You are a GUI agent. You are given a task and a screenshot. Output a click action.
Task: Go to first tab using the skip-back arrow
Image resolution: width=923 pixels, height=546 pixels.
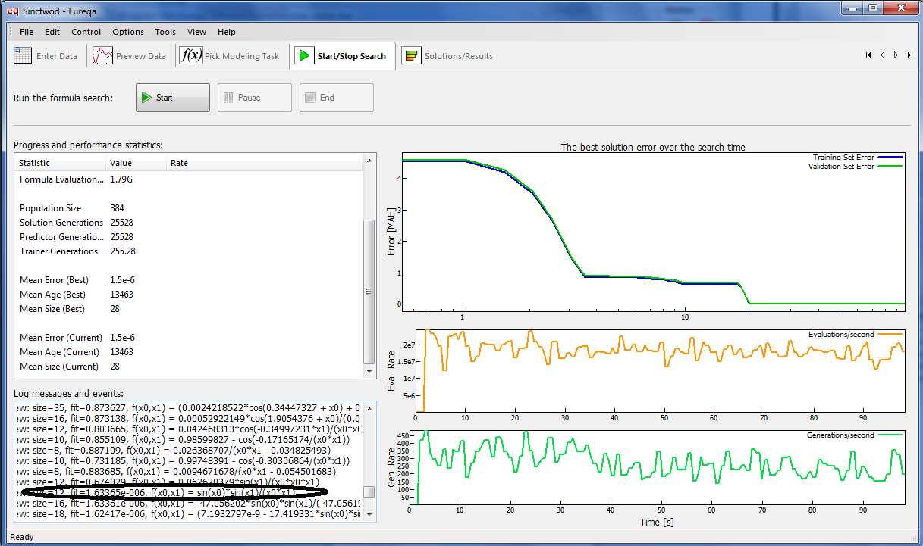(x=868, y=55)
